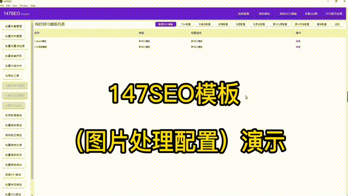
Task: Go to 我的网站 in the top navigation
Action: (264, 14)
